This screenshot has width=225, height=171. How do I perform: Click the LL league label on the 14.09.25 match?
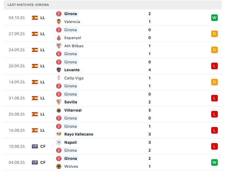43,82
